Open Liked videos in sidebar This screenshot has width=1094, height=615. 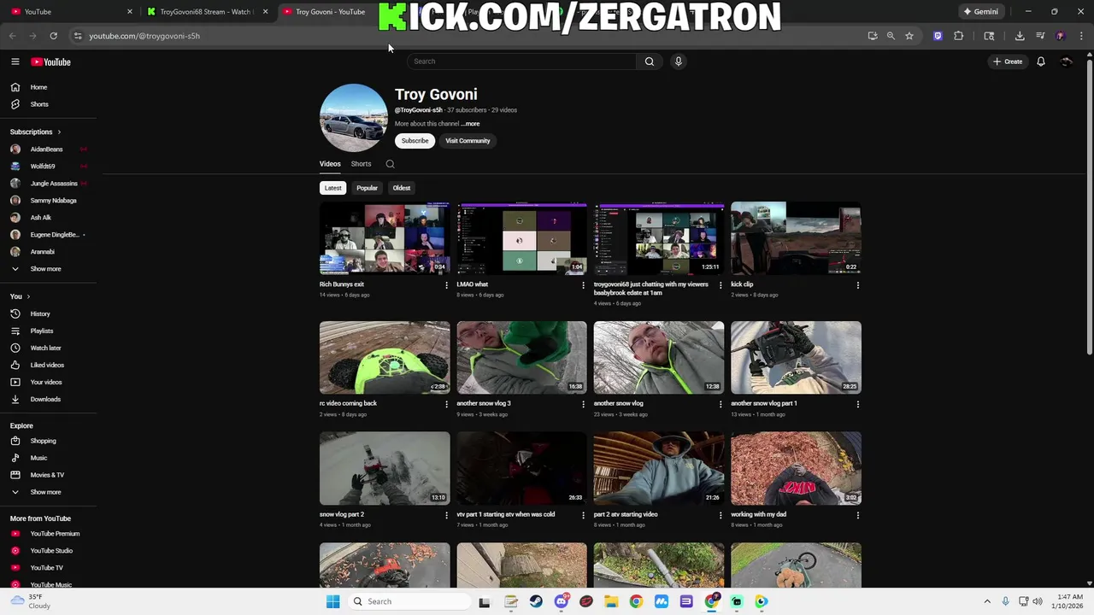coord(48,365)
